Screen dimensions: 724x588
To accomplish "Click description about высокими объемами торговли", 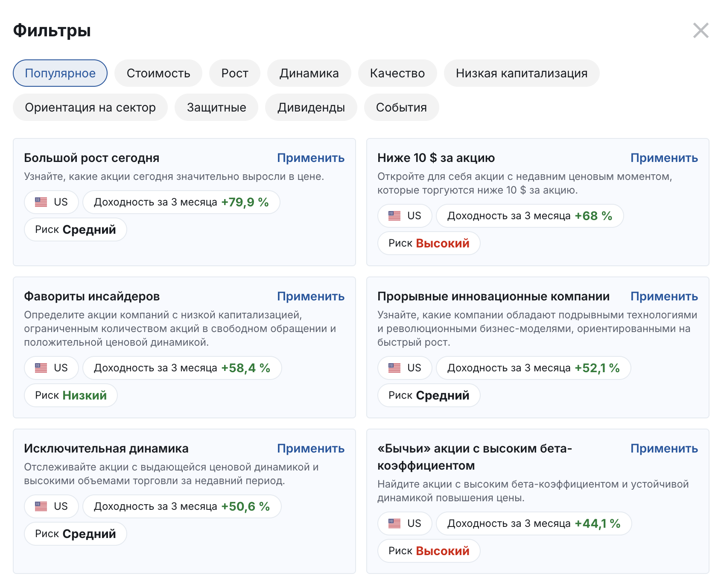I will tap(171, 474).
